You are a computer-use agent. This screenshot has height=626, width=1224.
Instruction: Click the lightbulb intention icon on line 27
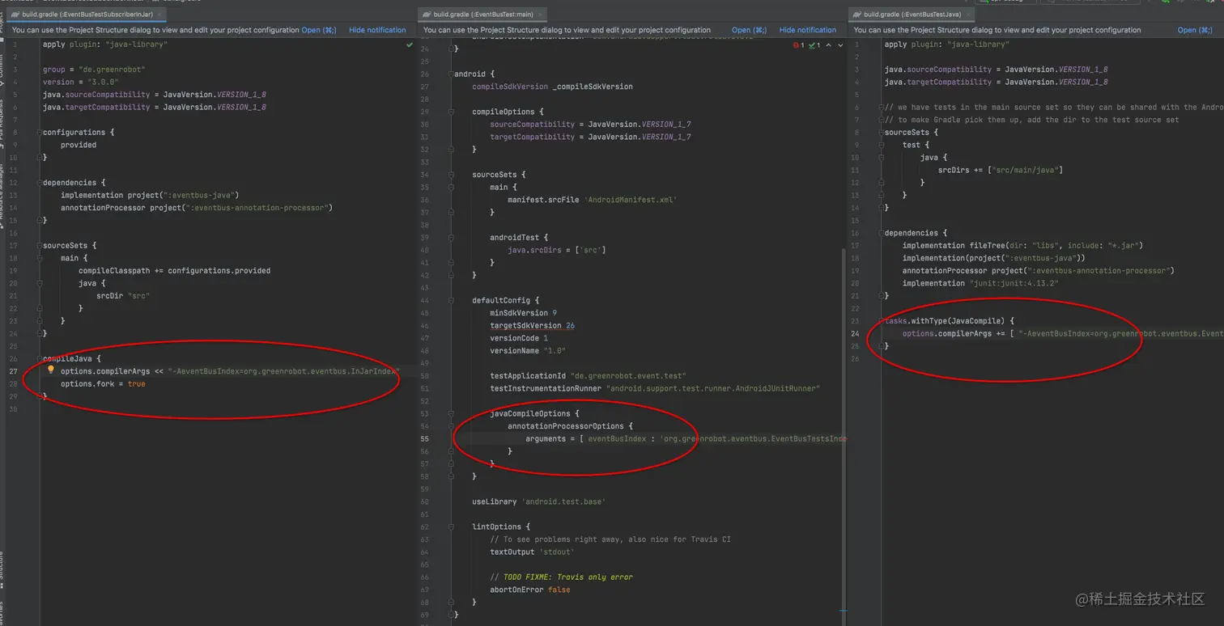point(50,370)
